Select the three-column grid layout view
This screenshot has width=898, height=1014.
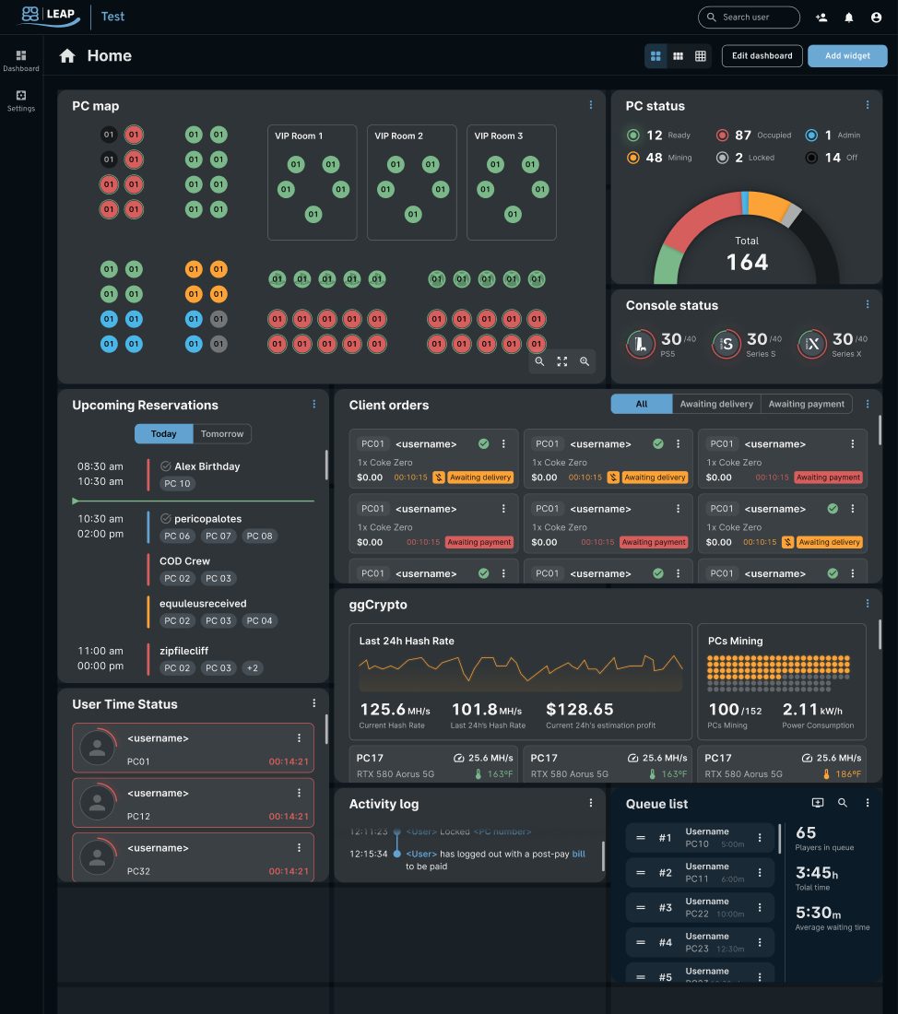coord(678,56)
